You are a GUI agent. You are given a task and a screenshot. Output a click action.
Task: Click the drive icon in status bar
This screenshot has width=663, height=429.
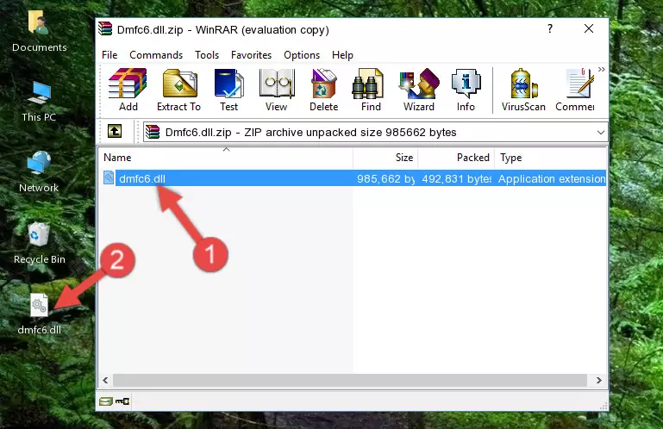pyautogui.click(x=106, y=401)
